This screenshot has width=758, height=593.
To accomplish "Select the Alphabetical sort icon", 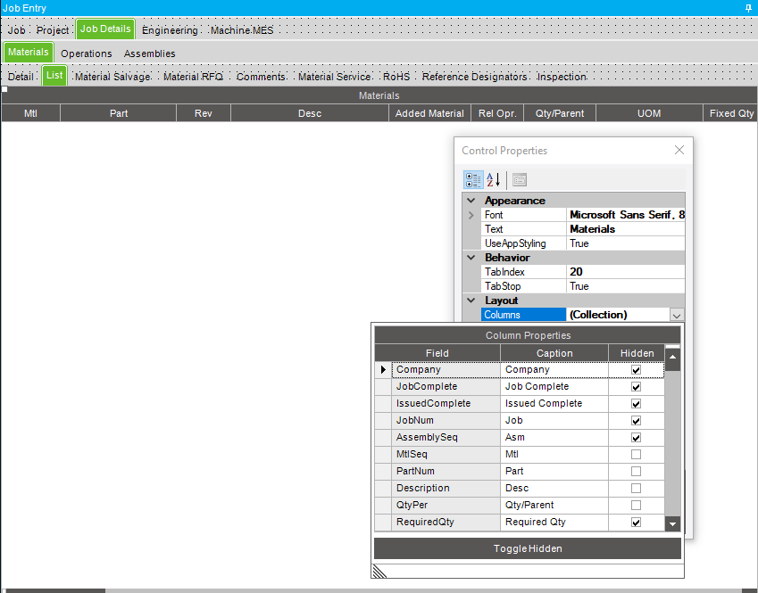I will [494, 179].
